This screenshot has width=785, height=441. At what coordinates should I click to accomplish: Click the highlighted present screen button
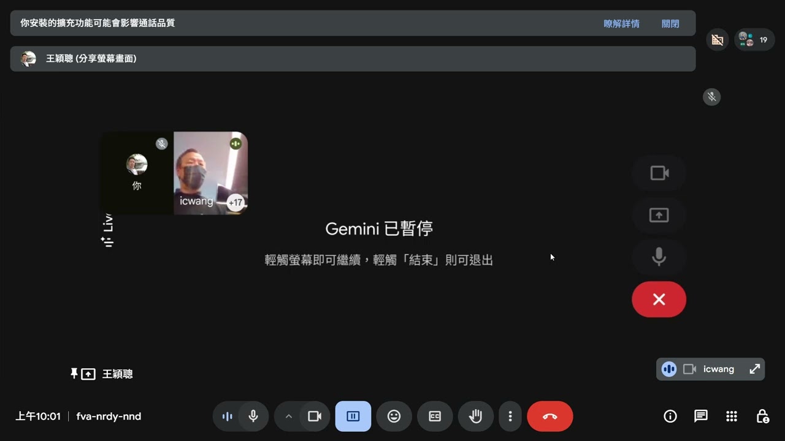(353, 417)
